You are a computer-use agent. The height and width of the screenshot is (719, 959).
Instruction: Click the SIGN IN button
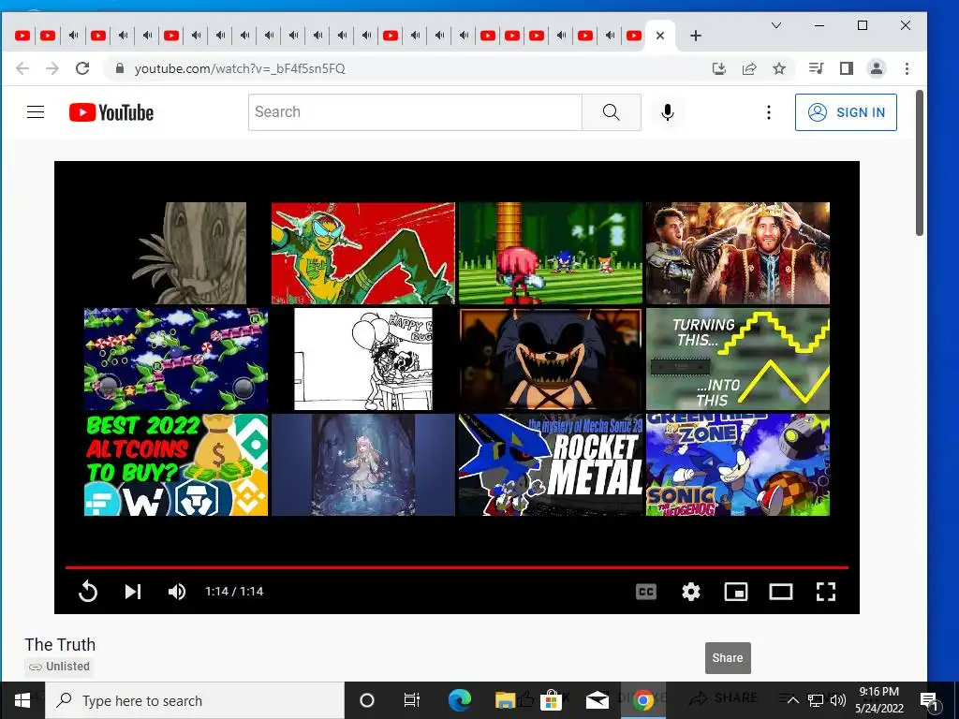tap(846, 112)
